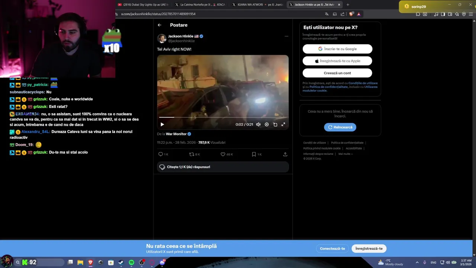Open Citește 1,1 K (de) răspunsuri
The image size is (476, 268).
pos(223,167)
